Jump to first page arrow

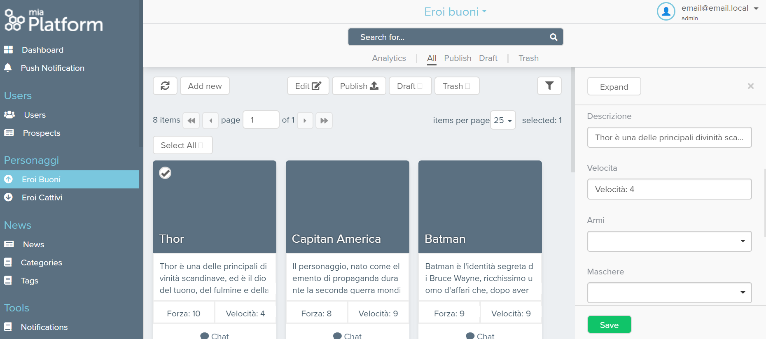(x=191, y=121)
